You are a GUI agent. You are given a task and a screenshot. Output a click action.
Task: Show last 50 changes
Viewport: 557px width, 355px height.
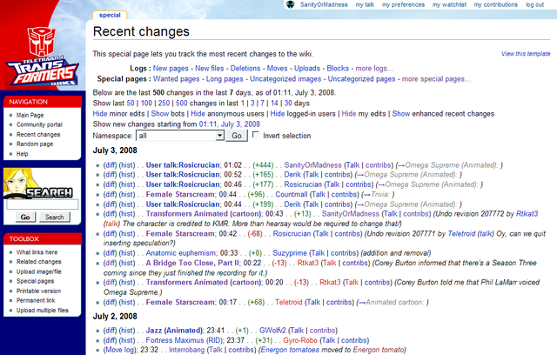point(131,103)
